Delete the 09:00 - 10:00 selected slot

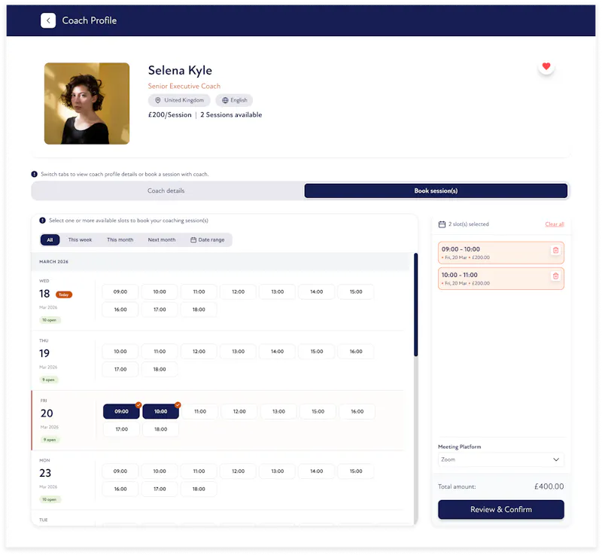coord(555,251)
